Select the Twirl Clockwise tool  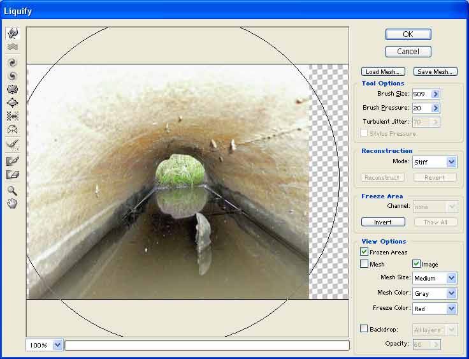12,62
